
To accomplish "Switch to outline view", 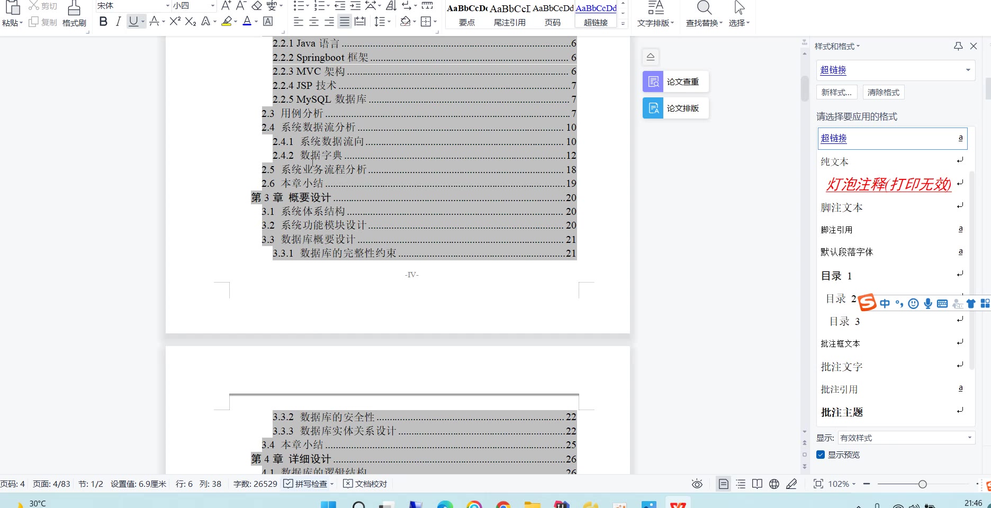I will click(x=741, y=484).
